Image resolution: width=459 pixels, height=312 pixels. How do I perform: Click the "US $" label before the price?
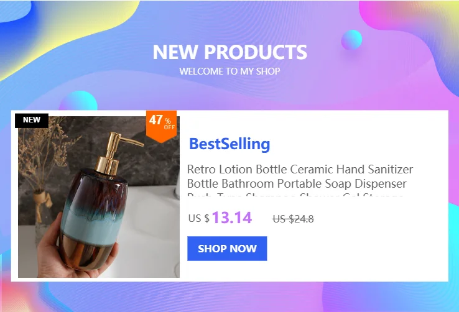coord(199,218)
